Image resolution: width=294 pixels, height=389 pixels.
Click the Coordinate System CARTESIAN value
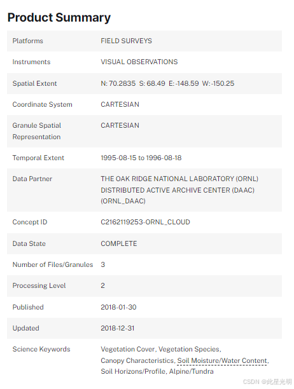click(x=120, y=104)
